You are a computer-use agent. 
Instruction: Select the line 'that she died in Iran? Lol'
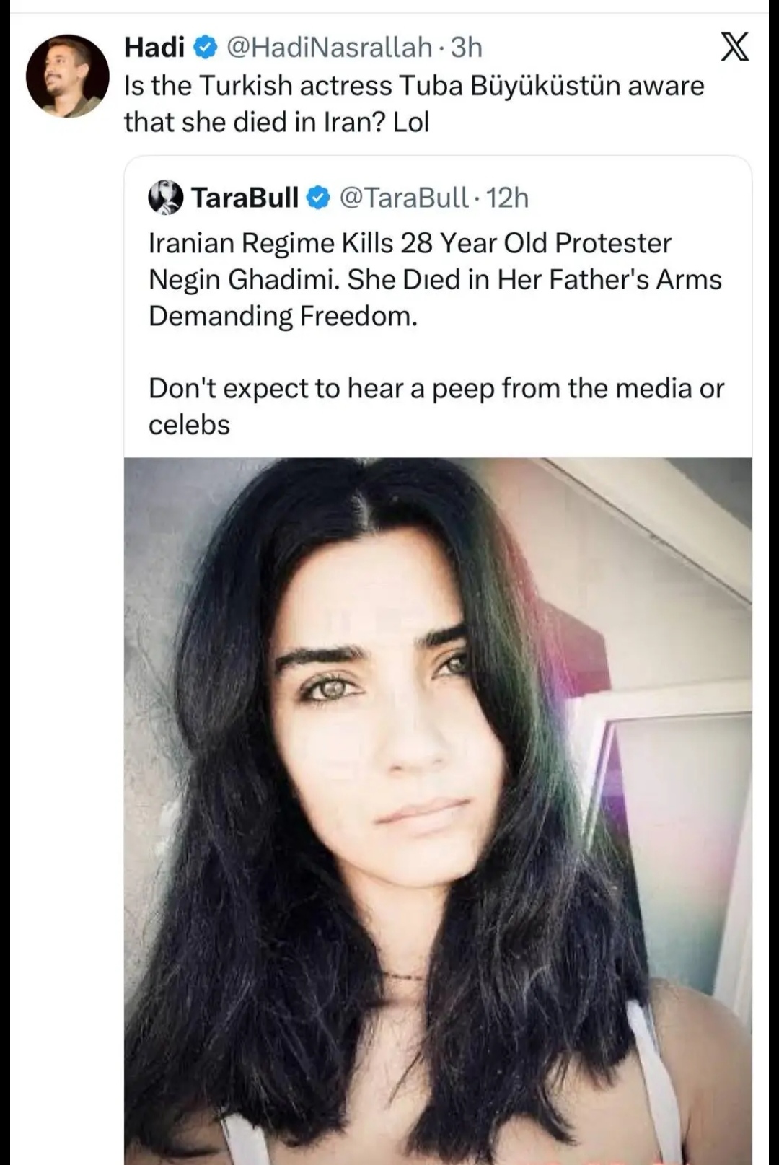point(277,122)
